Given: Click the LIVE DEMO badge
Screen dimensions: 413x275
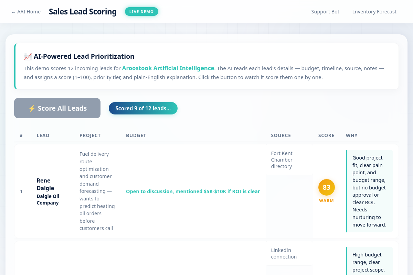Looking at the screenshot, I should click(x=141, y=12).
